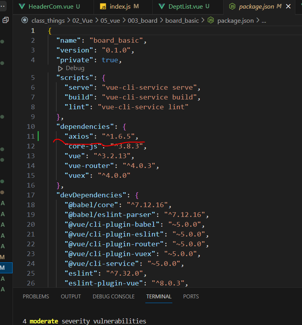
Task: Click the true value of private
Action: 110,60
